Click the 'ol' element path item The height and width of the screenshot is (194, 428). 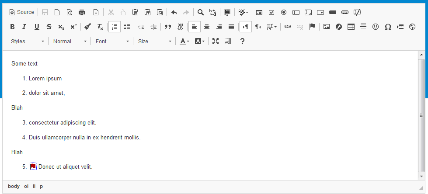click(26, 187)
